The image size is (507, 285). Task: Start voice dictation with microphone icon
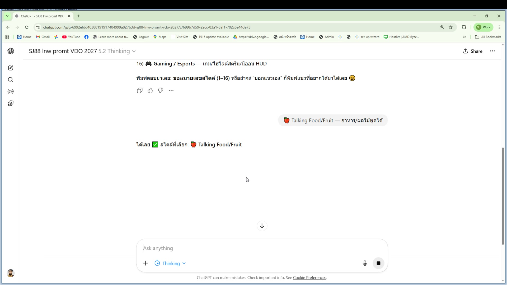click(x=365, y=263)
